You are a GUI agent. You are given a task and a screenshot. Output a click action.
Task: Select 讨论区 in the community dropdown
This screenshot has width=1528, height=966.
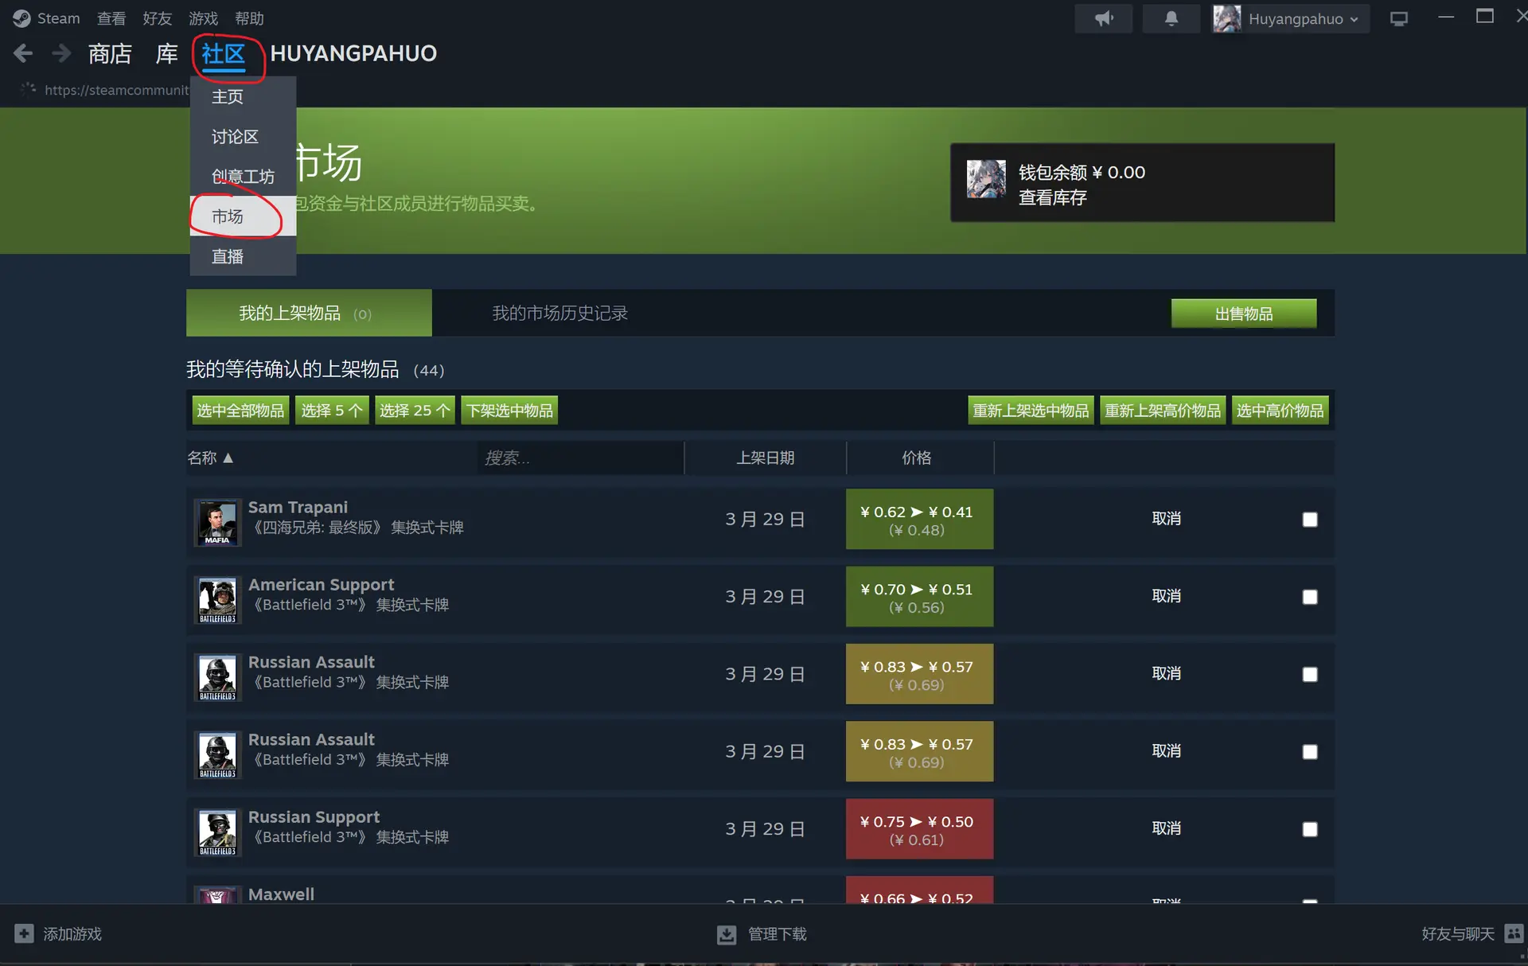(x=243, y=137)
